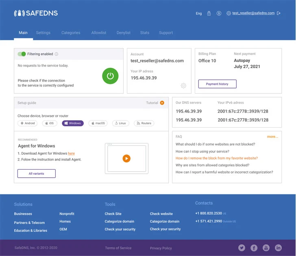296x256 pixels.
Task: Select the Windows device option
Action: tap(73, 123)
